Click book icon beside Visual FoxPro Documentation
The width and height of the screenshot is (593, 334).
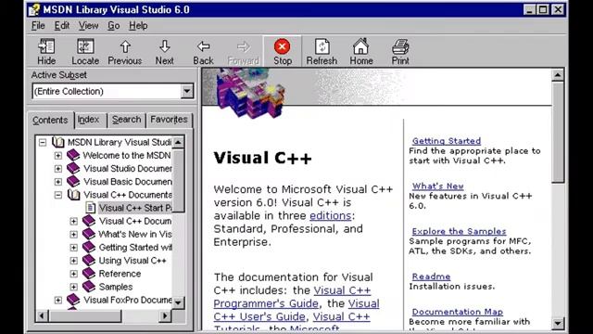73,300
